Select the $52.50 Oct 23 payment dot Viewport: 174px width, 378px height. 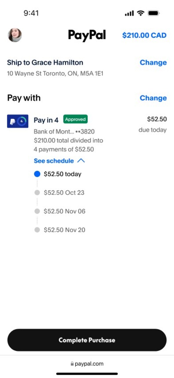(37, 192)
